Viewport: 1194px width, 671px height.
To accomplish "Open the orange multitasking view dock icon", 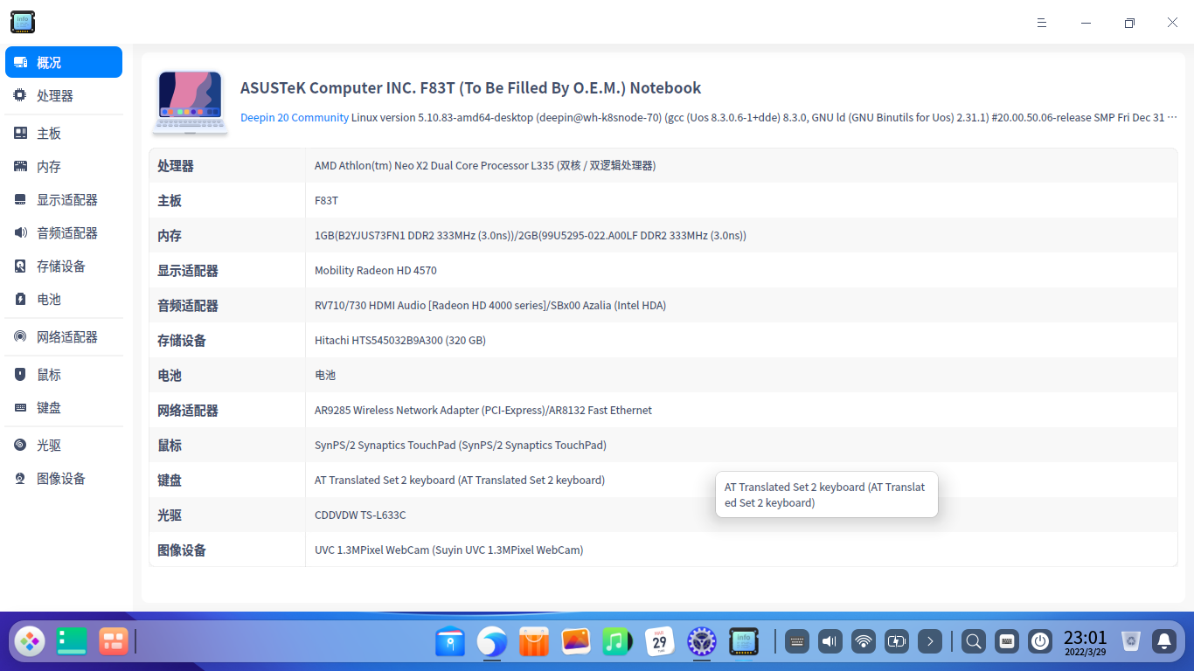I will [114, 641].
